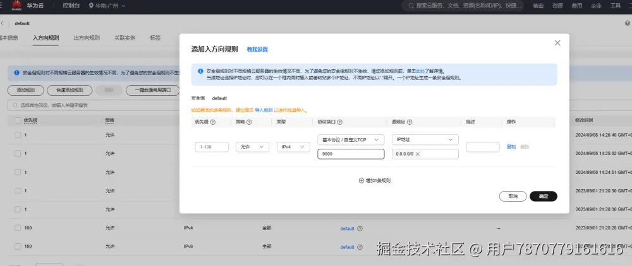
Task: Click the 取消 cancel button
Action: point(513,197)
